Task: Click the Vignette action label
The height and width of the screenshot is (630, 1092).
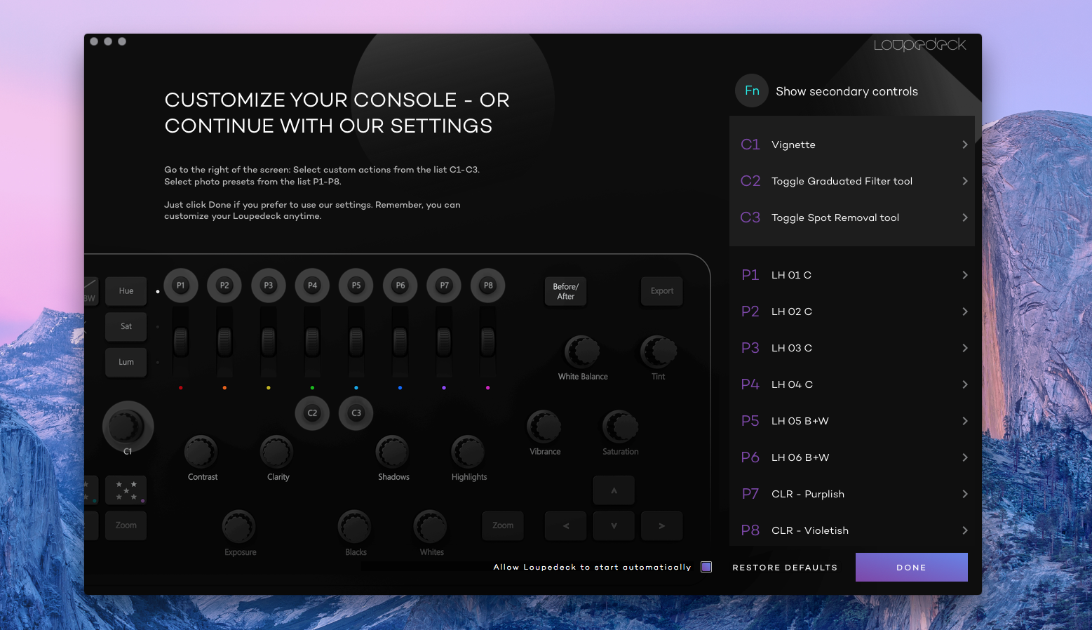Action: point(793,145)
